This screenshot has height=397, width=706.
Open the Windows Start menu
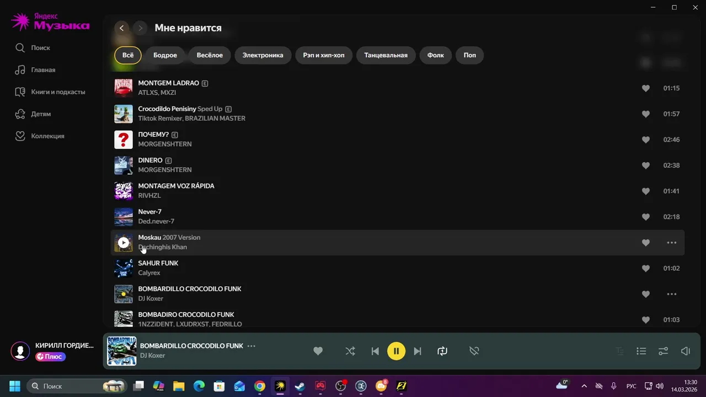click(15, 386)
